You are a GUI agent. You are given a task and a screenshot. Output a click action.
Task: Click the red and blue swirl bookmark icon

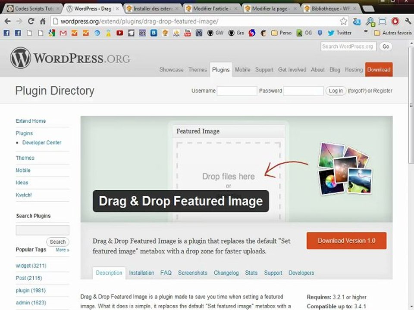[252, 33]
